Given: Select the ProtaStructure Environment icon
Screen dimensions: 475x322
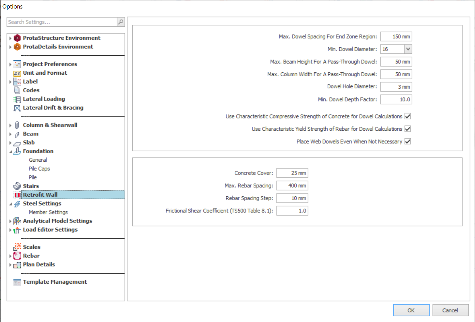Looking at the screenshot, I should pos(17,38).
